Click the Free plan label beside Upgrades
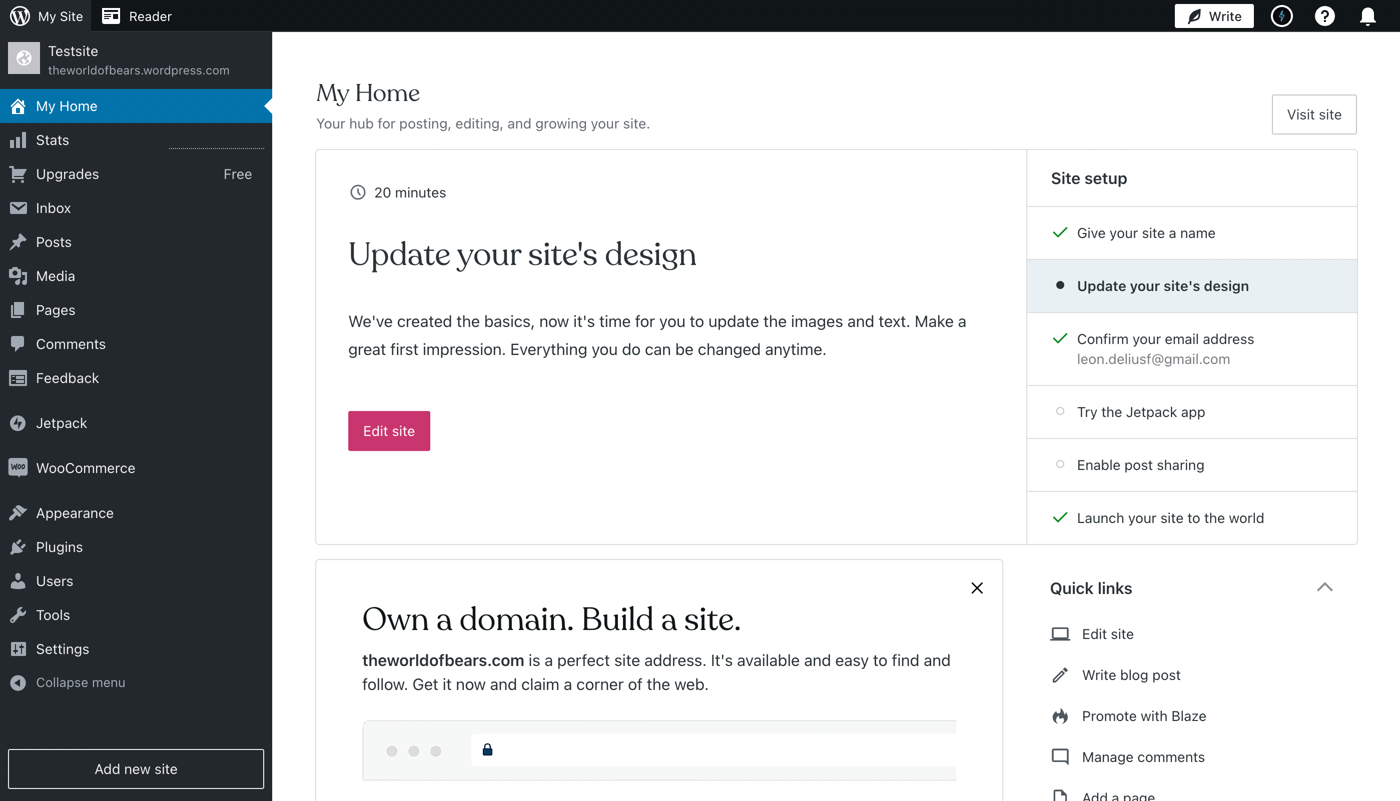This screenshot has height=801, width=1400. pos(238,174)
